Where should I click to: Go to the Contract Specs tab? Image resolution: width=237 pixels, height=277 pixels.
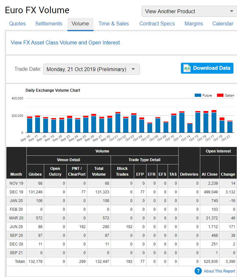pyautogui.click(x=157, y=24)
